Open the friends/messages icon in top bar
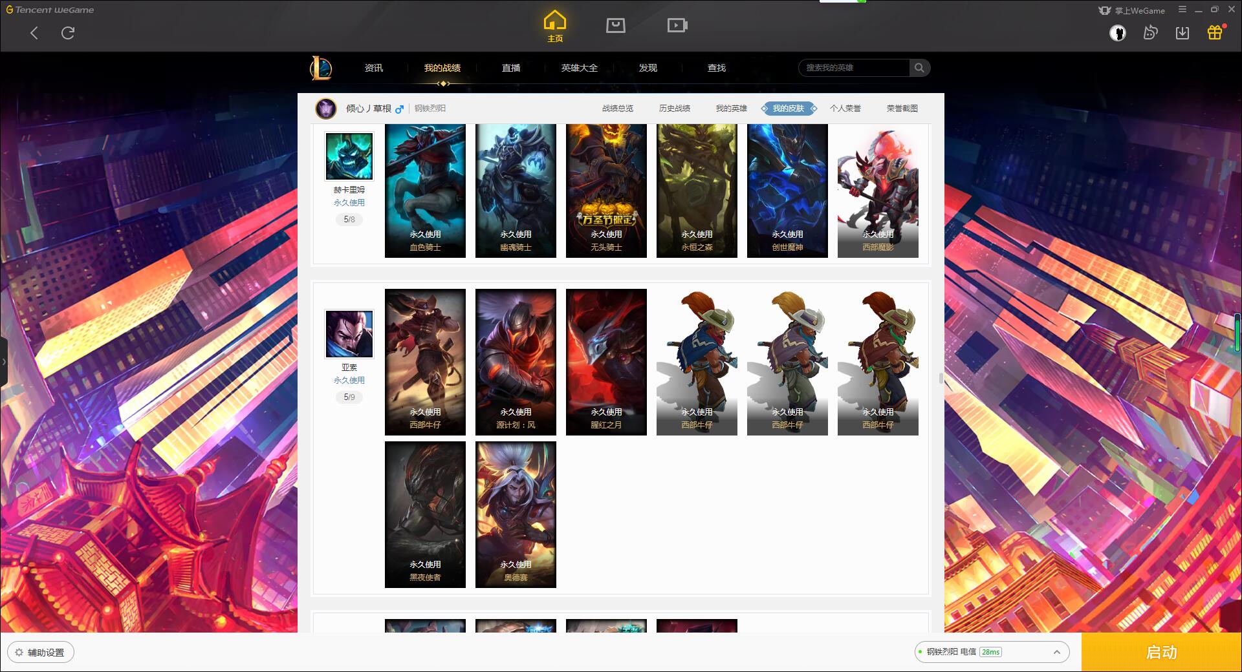The height and width of the screenshot is (672, 1242). click(x=1150, y=32)
